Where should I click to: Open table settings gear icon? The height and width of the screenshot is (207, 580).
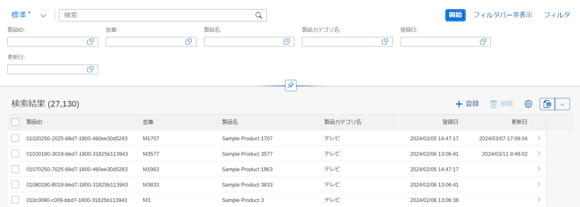pyautogui.click(x=528, y=104)
